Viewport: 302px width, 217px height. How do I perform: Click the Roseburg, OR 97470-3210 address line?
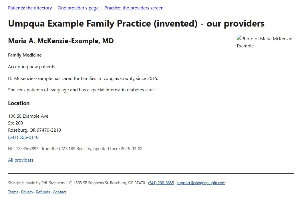tap(35, 130)
